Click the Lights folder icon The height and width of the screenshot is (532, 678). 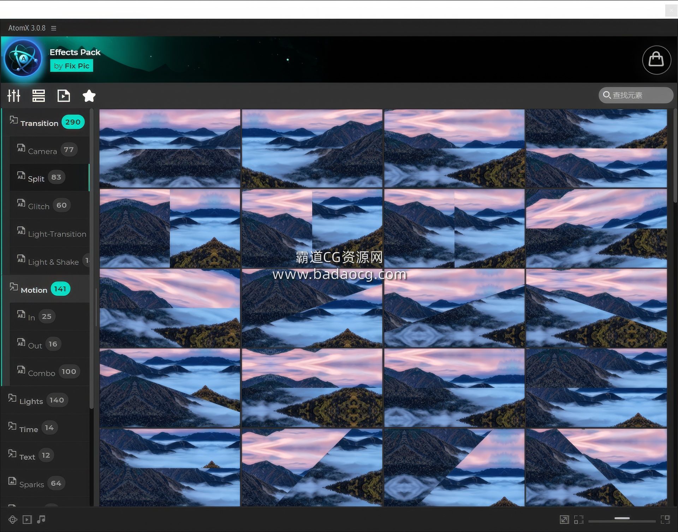tap(12, 398)
